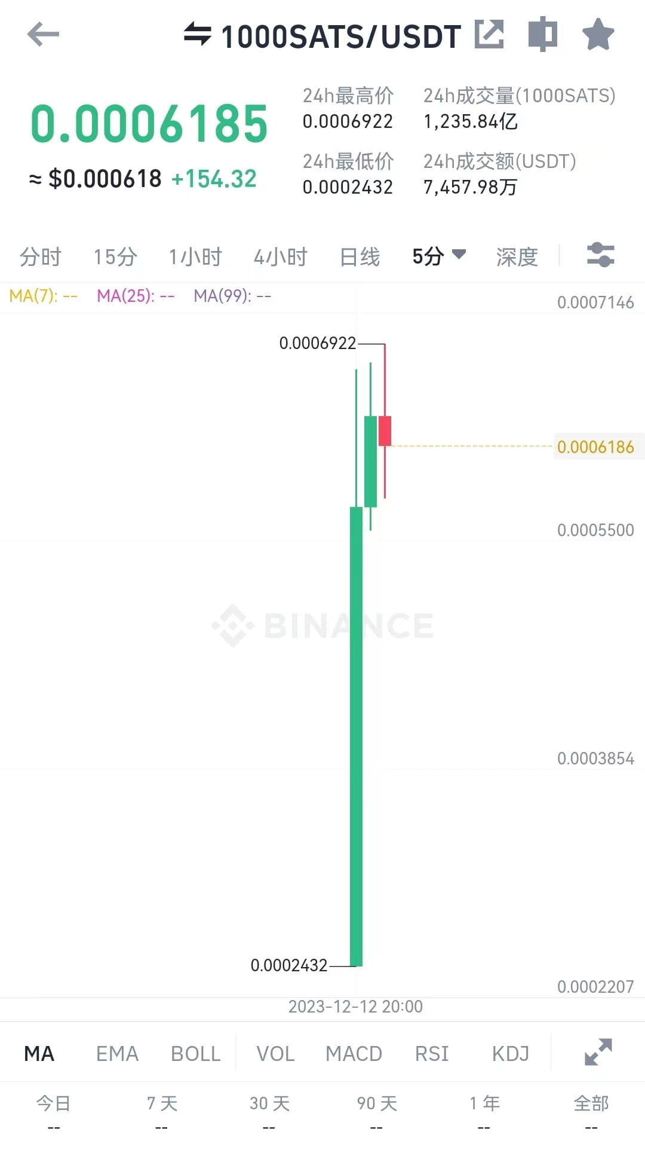Toggle the MA indicator
645x1153 pixels.
click(39, 1054)
